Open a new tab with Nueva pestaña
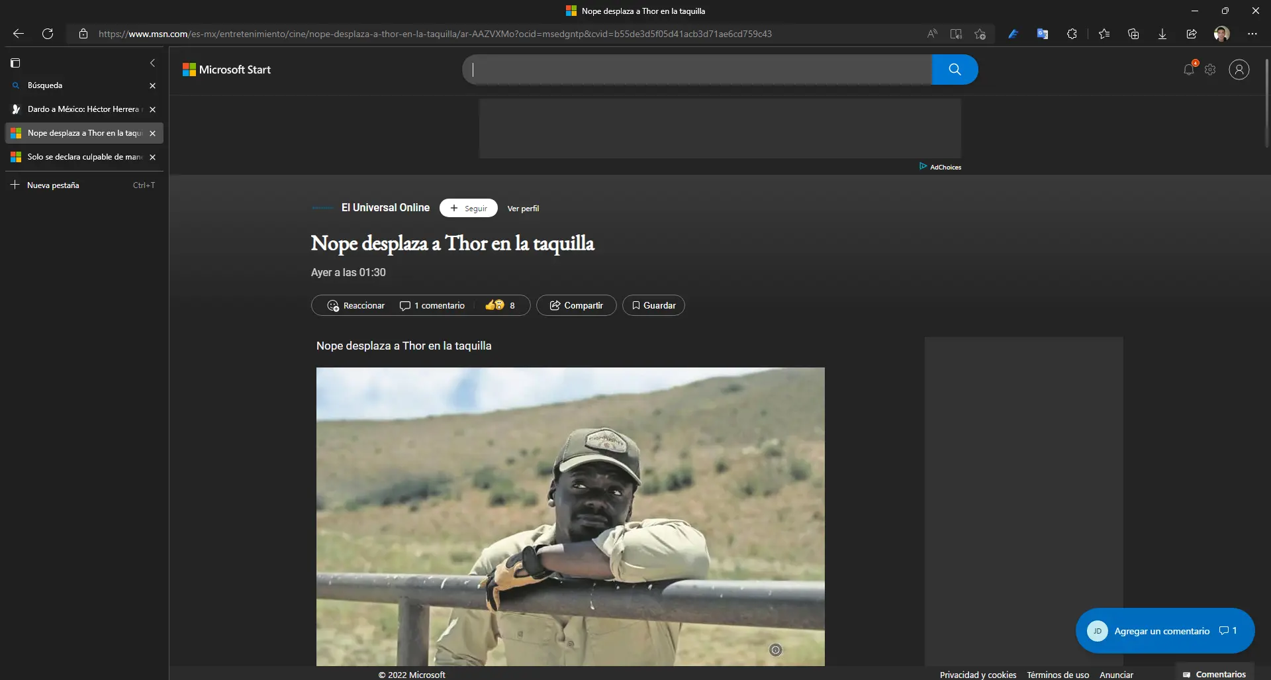The image size is (1271, 680). [84, 185]
